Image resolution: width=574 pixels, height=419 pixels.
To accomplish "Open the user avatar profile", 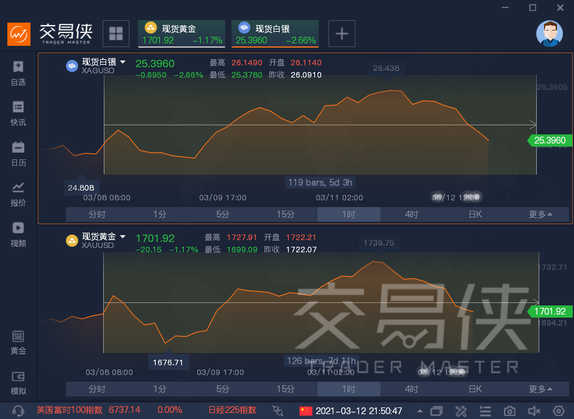I will [549, 34].
